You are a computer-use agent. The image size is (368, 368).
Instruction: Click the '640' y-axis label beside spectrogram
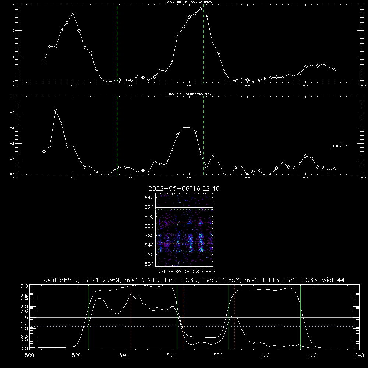[149, 198]
